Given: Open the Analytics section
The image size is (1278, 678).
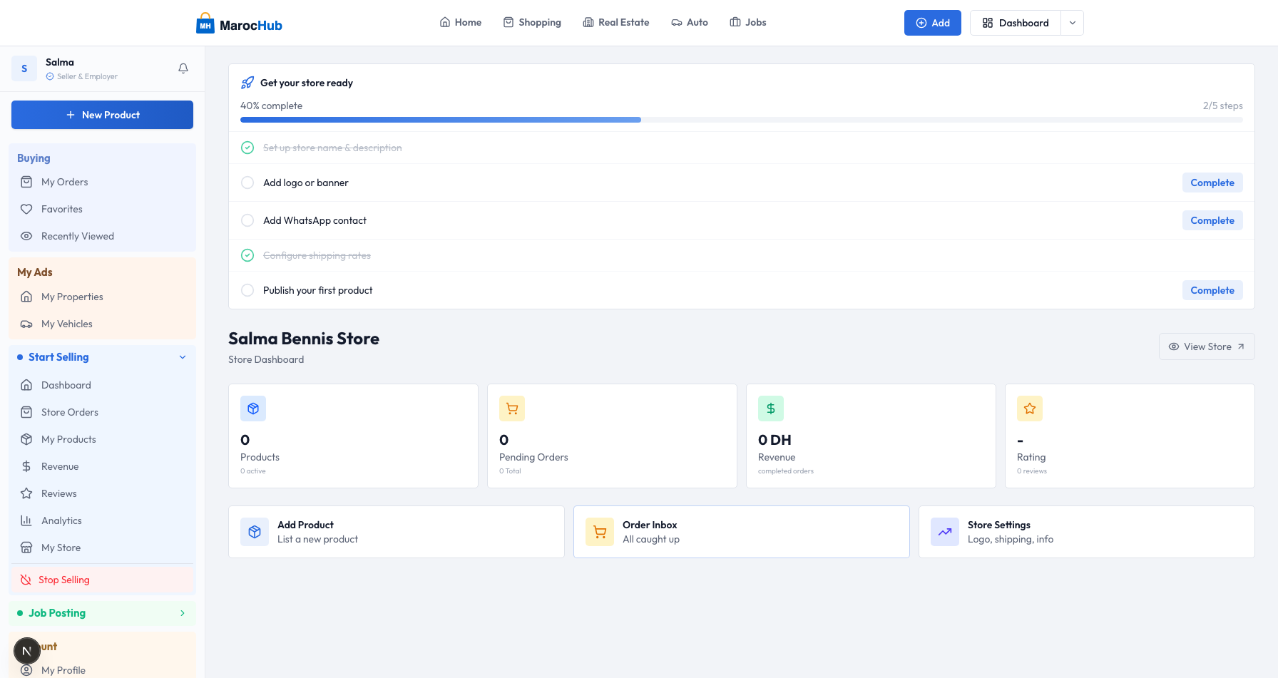Looking at the screenshot, I should coord(61,520).
